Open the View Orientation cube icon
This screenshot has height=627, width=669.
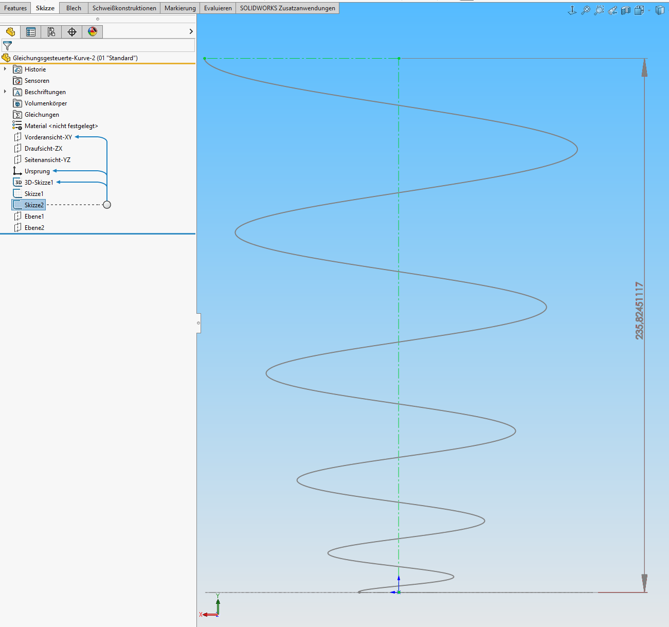click(x=639, y=10)
